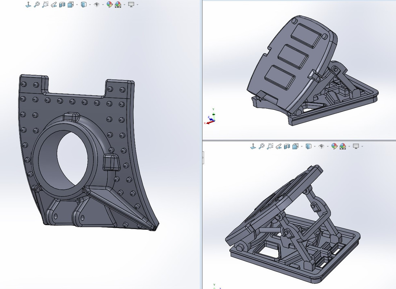
Task: Click Normal To icon in left viewport toolbar
Action: tap(28, 5)
